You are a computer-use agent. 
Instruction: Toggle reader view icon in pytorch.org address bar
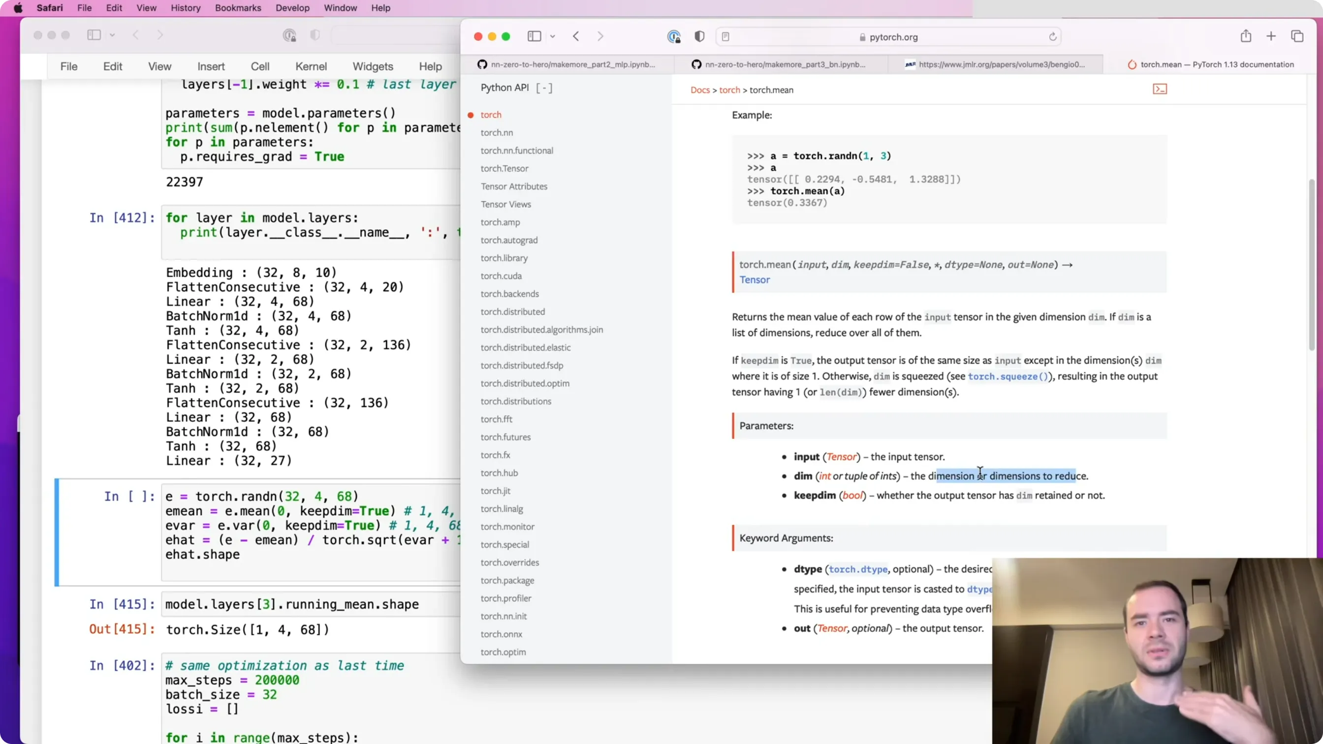(725, 37)
